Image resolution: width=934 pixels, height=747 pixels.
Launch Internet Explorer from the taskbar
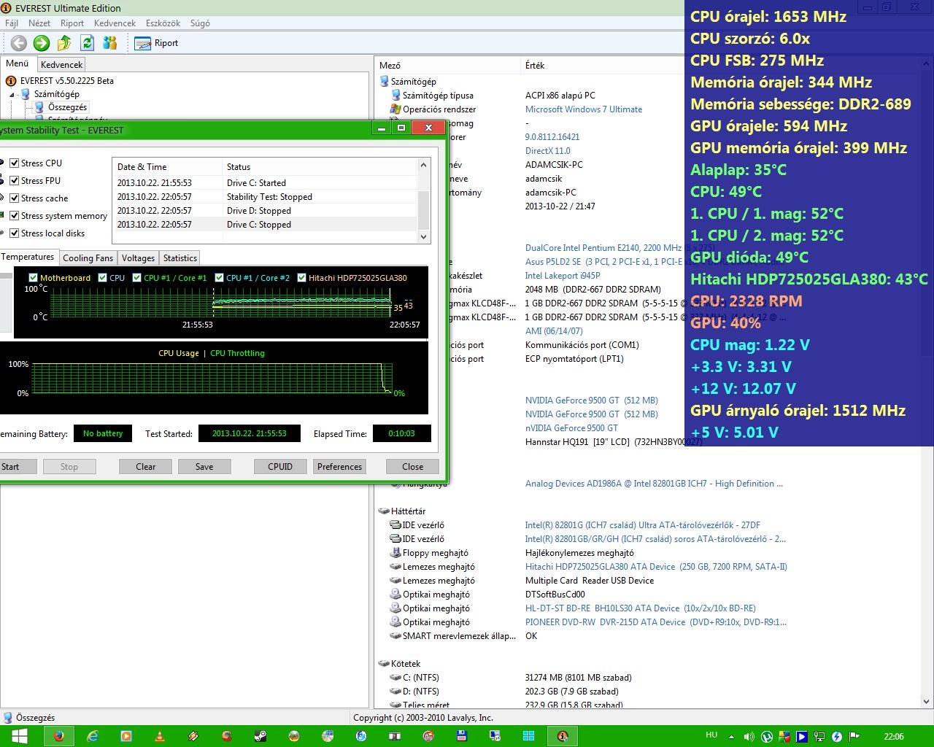pyautogui.click(x=93, y=736)
